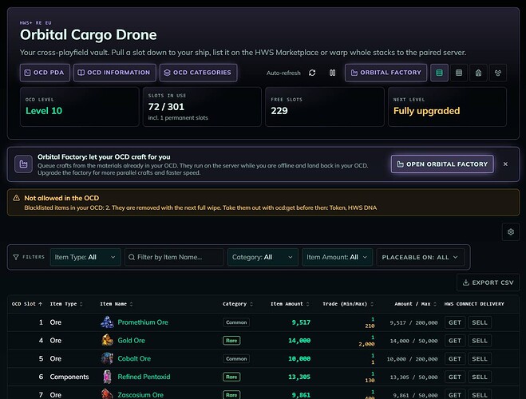Open the Zascosium Ore item link
Image resolution: width=526 pixels, height=399 pixels.
click(x=140, y=395)
